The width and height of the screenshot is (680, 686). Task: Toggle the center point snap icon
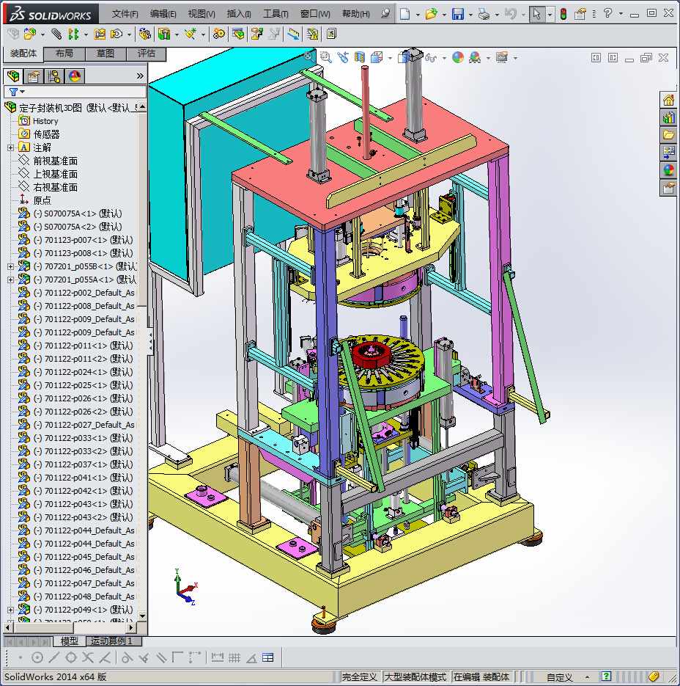pyautogui.click(x=37, y=657)
